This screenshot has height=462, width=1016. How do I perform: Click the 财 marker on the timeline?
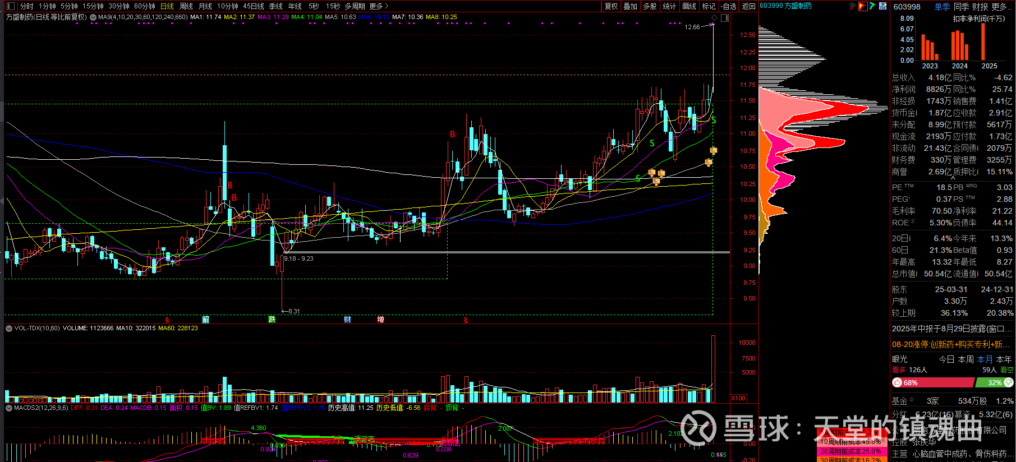pos(348,320)
